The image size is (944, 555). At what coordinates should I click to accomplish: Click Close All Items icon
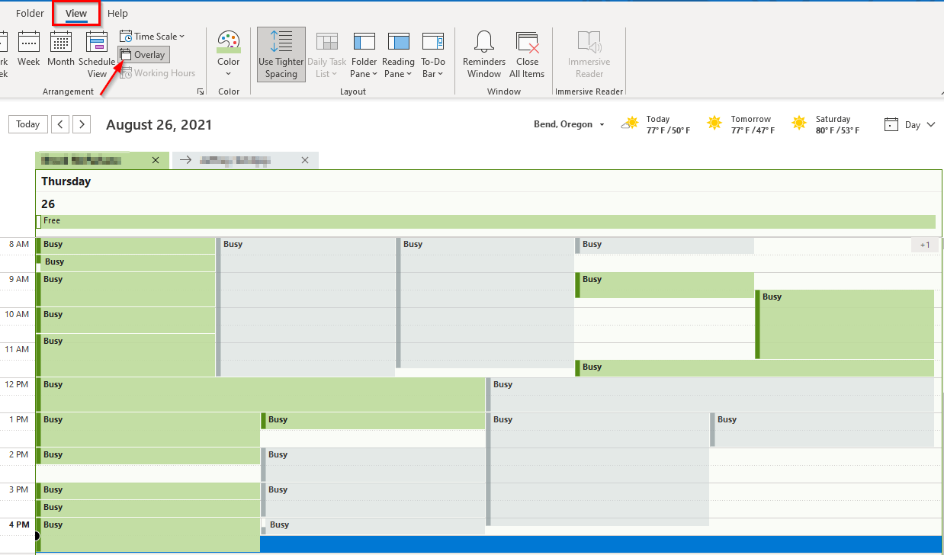(527, 55)
